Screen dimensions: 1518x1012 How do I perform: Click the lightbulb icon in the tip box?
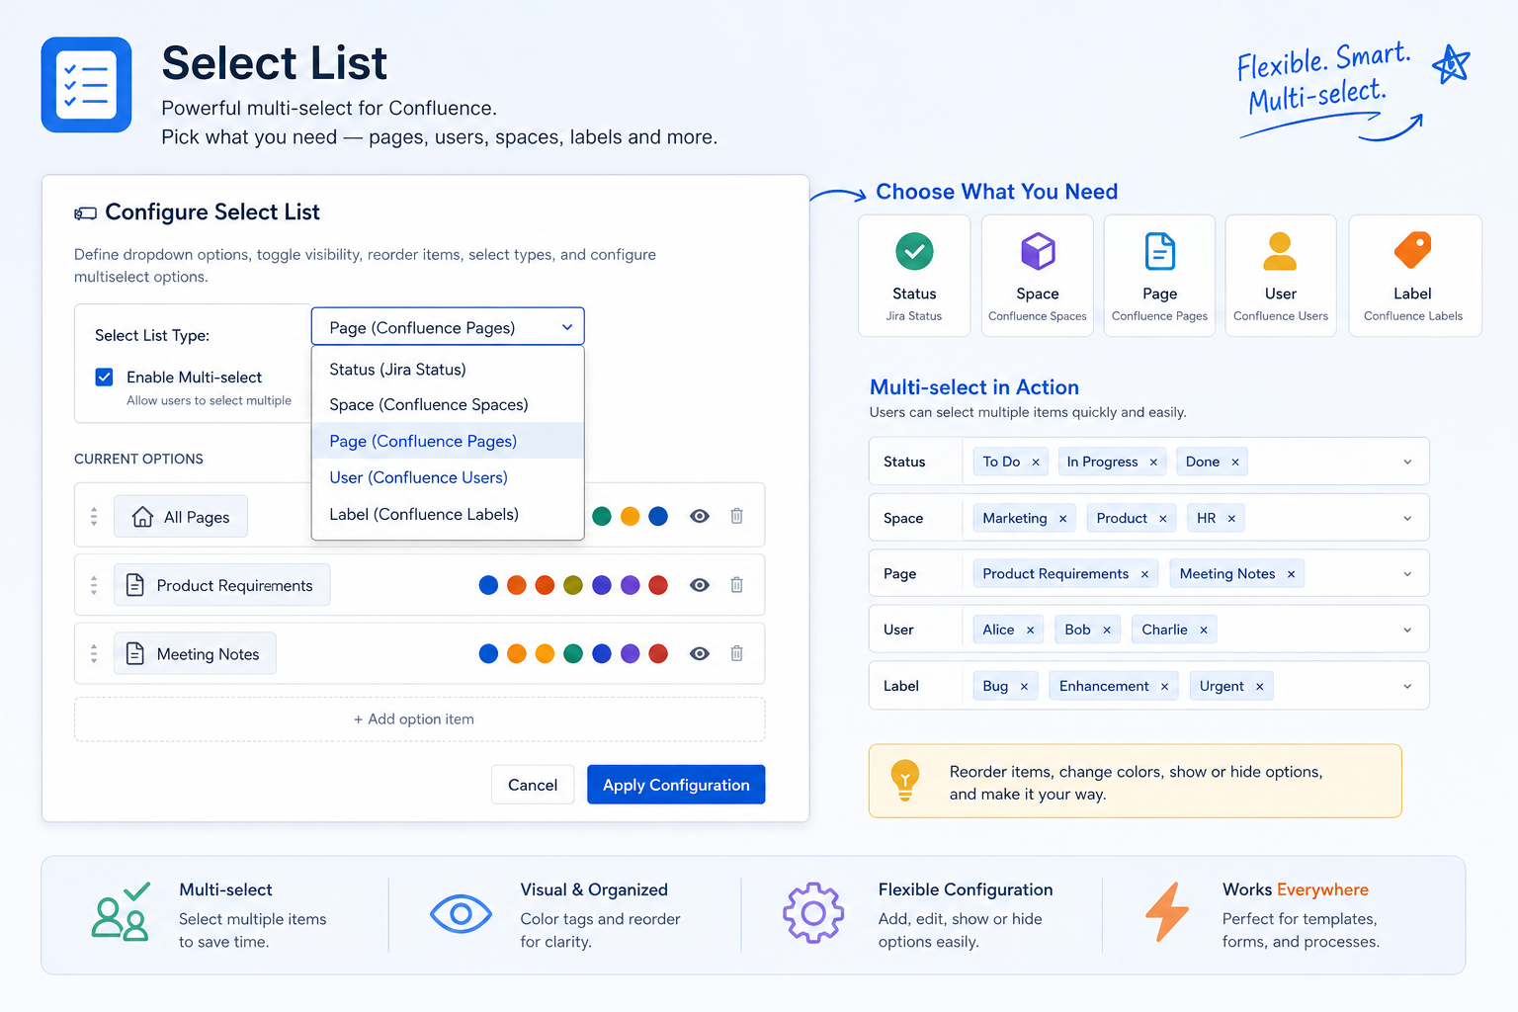[x=905, y=780]
